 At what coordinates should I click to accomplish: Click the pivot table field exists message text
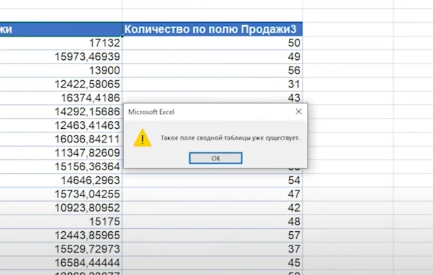(229, 137)
